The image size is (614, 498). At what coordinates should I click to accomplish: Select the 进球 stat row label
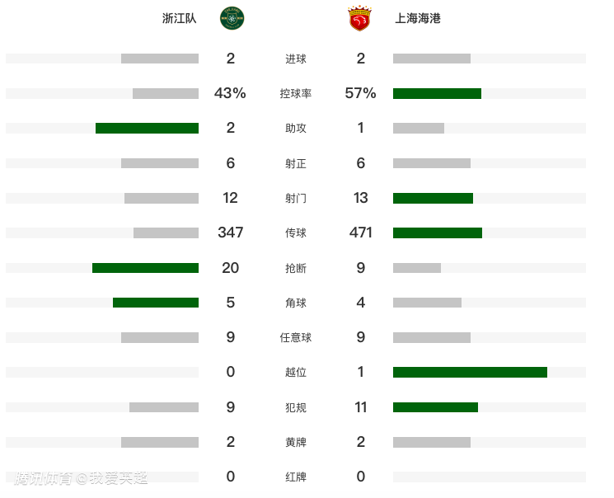(x=295, y=59)
